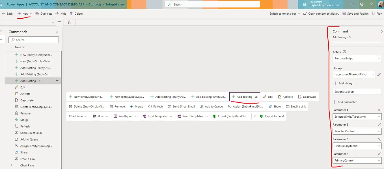Click Deactivate on the canvas ribbon
Viewport: 384px width, 169px height.
coord(307,97)
